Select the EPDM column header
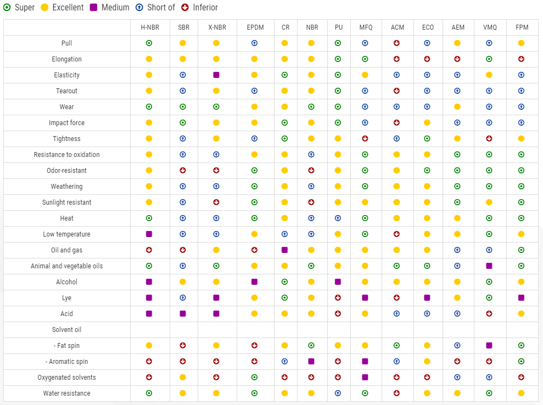This screenshot has height=405, width=543. point(254,27)
